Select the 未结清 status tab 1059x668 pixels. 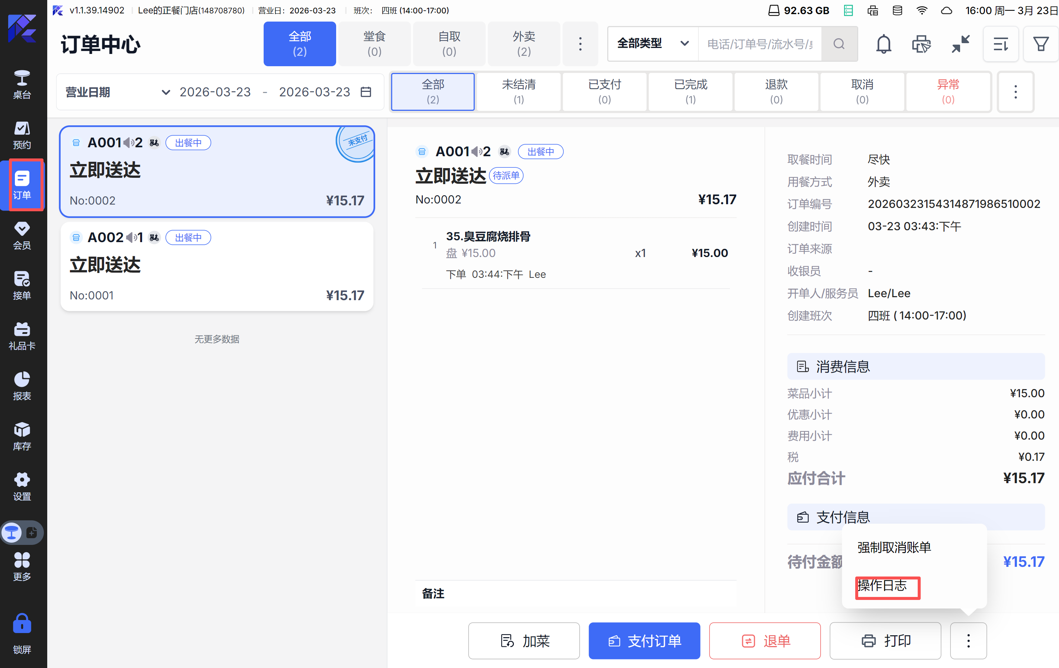[518, 91]
